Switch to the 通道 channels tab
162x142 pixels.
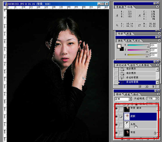127,95
